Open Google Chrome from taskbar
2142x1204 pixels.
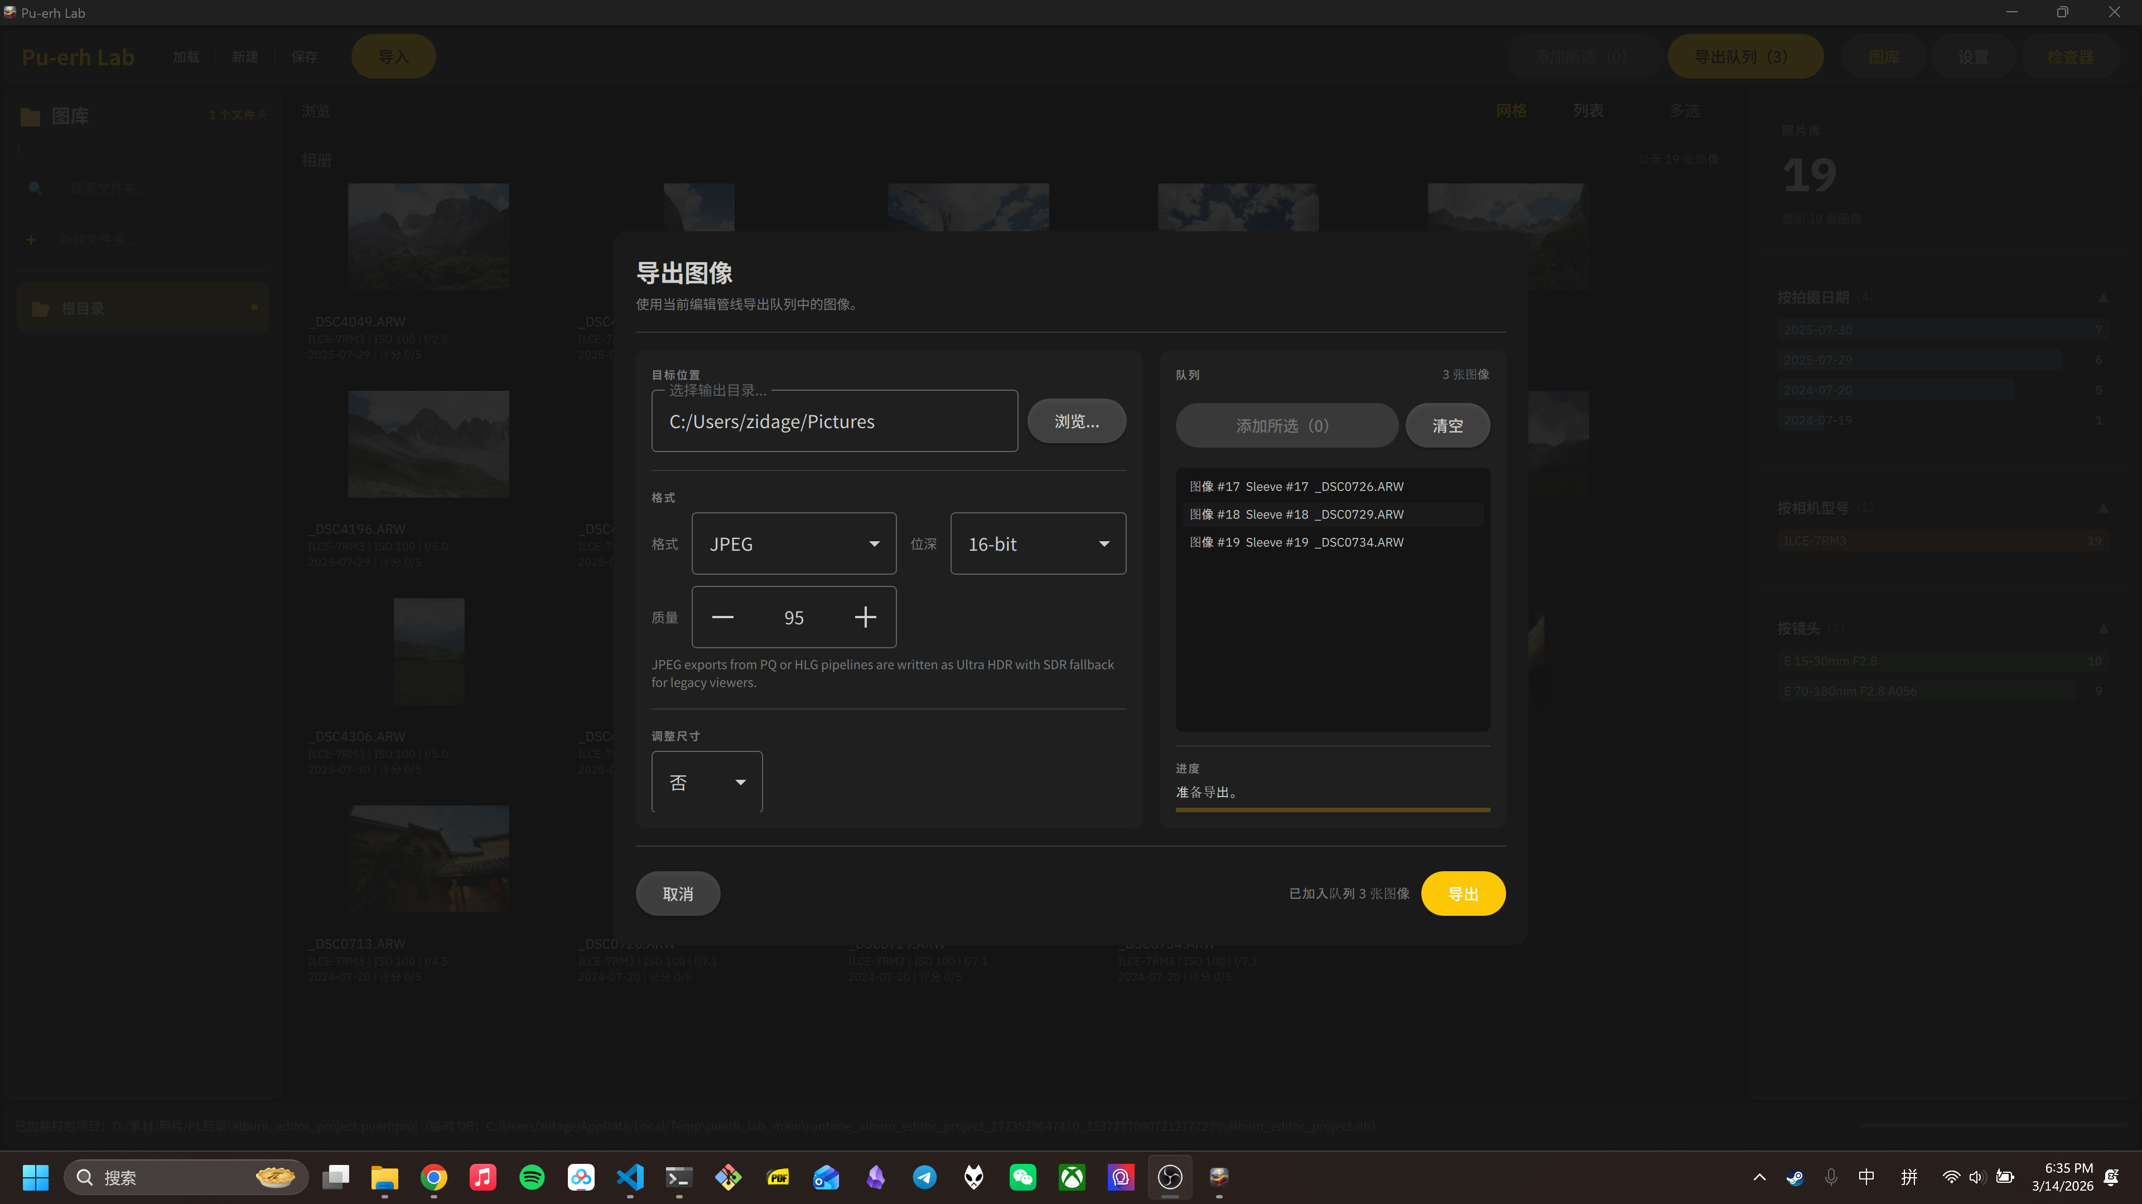(x=433, y=1177)
